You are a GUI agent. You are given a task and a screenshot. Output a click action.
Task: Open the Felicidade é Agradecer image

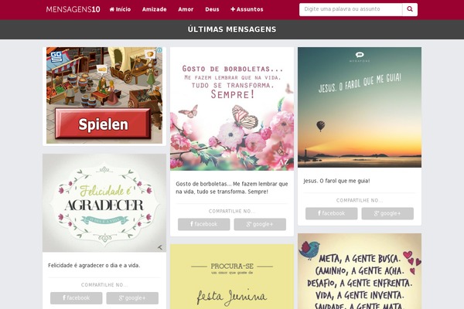point(104,203)
